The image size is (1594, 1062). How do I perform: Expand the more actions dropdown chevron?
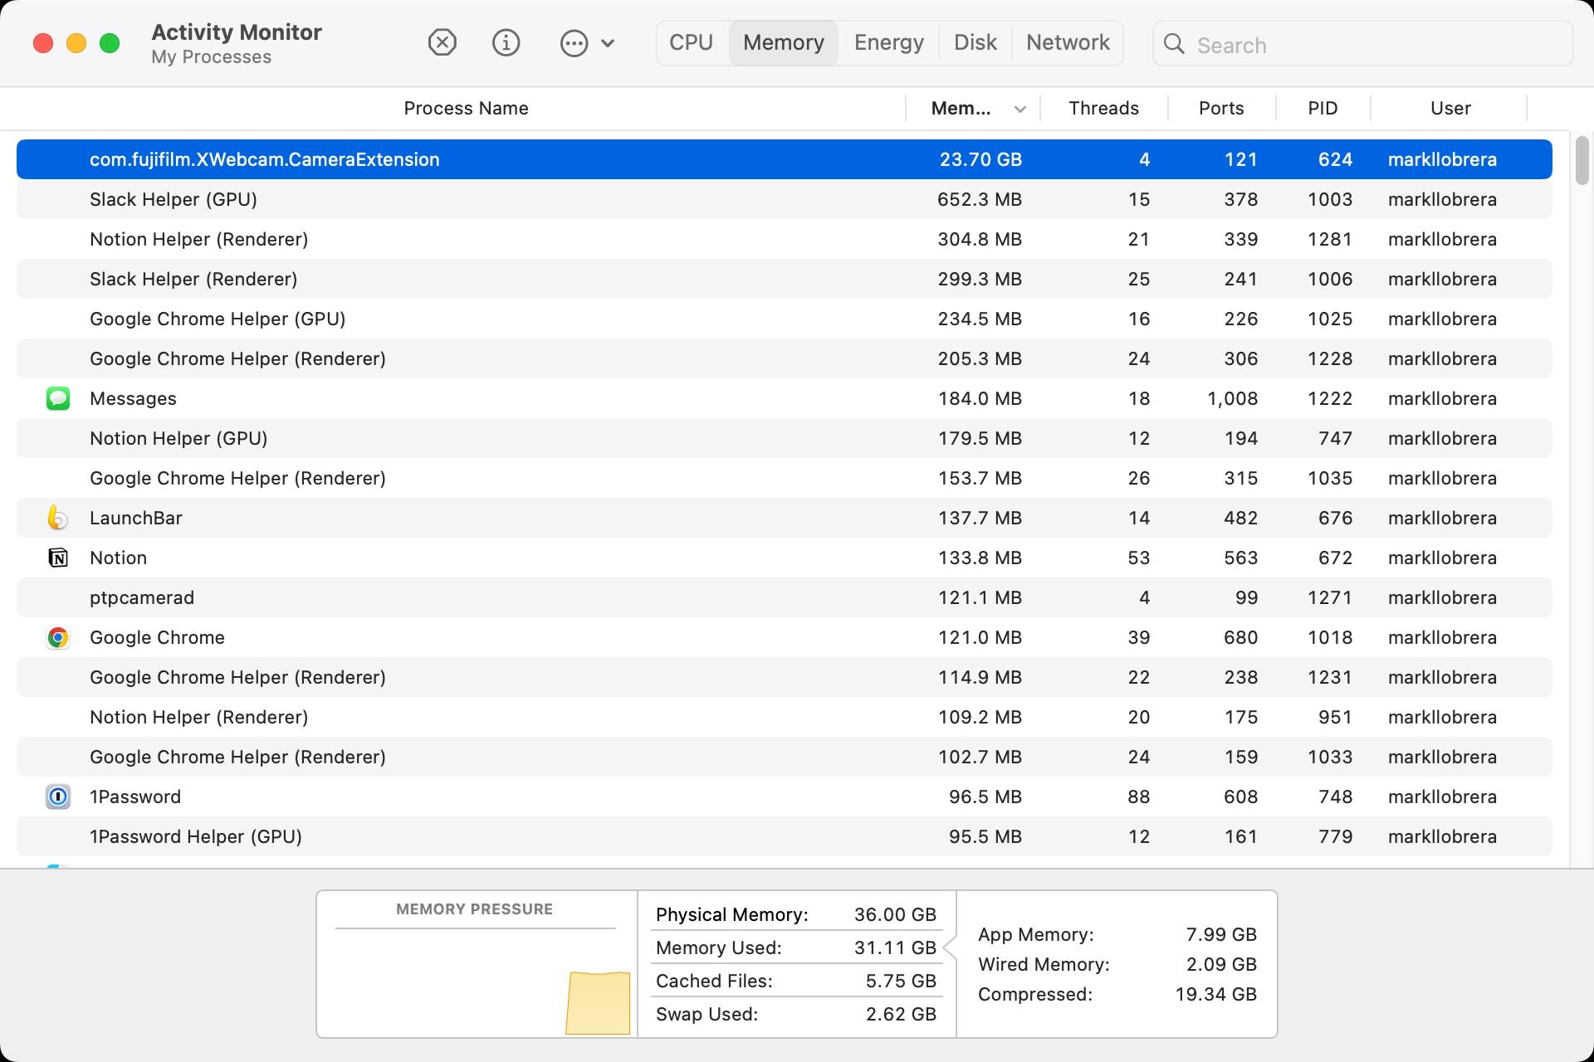(x=608, y=43)
